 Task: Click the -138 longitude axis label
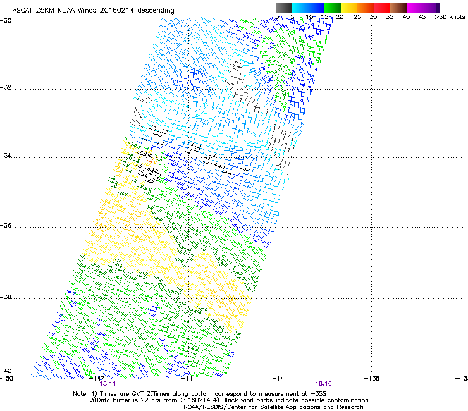pyautogui.click(x=372, y=379)
